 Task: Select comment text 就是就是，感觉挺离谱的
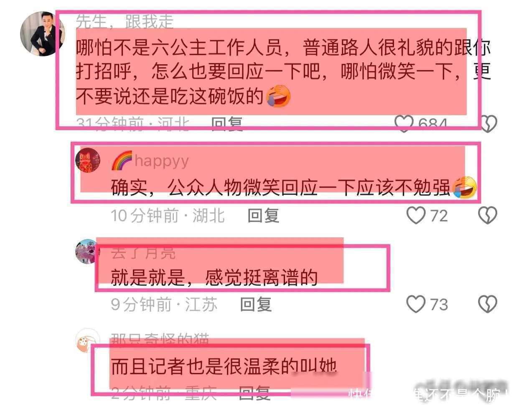point(214,277)
